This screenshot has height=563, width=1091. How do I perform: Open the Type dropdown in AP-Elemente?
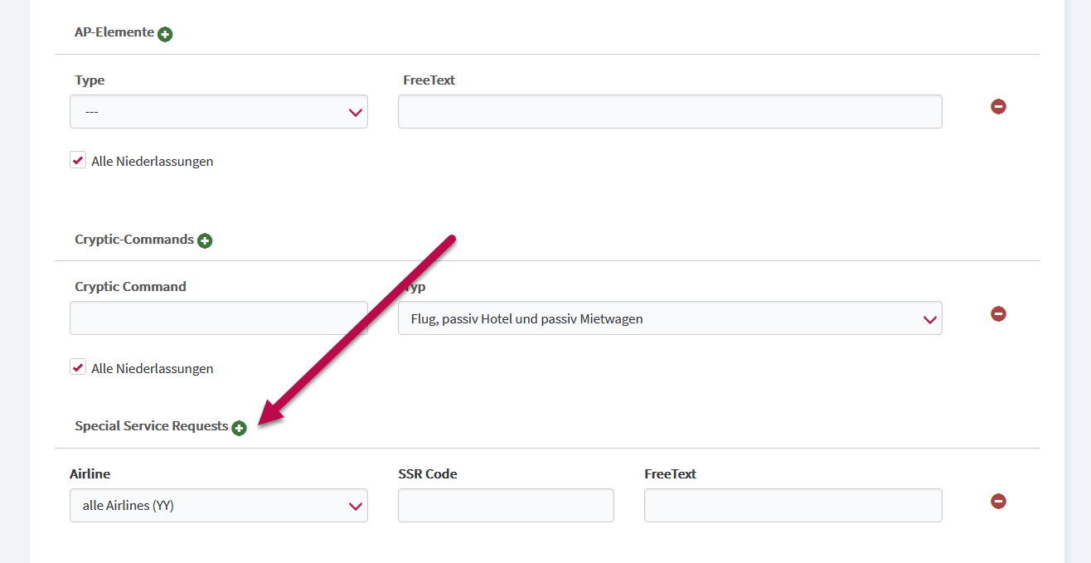219,111
